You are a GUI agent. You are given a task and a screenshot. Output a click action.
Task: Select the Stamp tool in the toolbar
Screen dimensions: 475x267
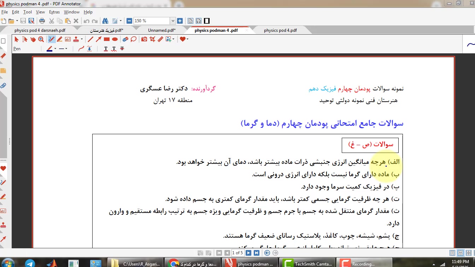[x=76, y=39]
